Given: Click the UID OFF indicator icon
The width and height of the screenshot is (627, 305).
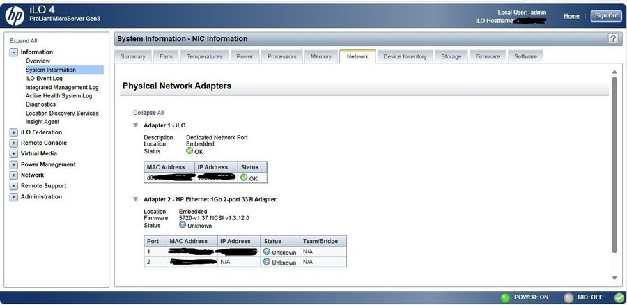Looking at the screenshot, I should click(568, 297).
